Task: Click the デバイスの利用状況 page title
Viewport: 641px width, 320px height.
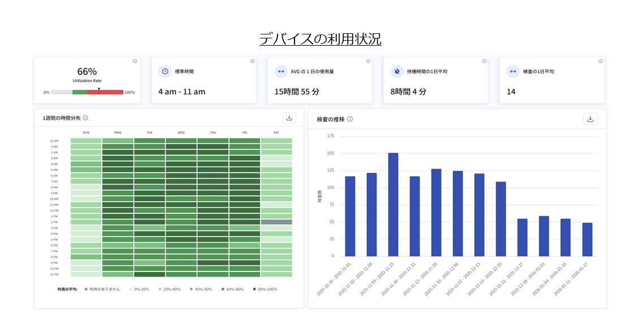Action: tap(320, 39)
